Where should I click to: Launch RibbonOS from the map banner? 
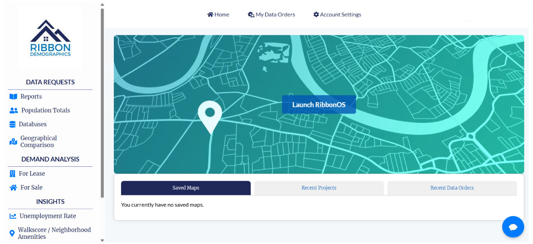(x=319, y=105)
